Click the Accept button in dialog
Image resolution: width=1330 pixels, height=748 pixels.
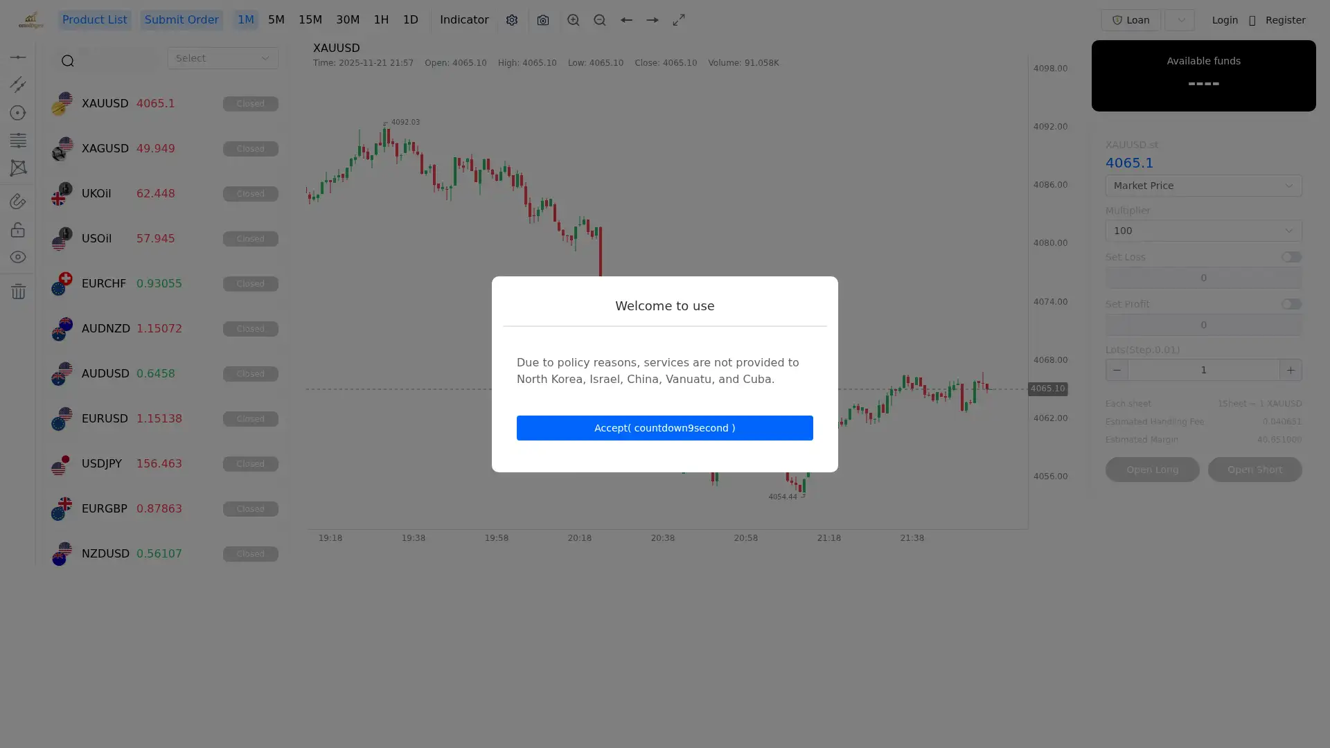pos(664,428)
